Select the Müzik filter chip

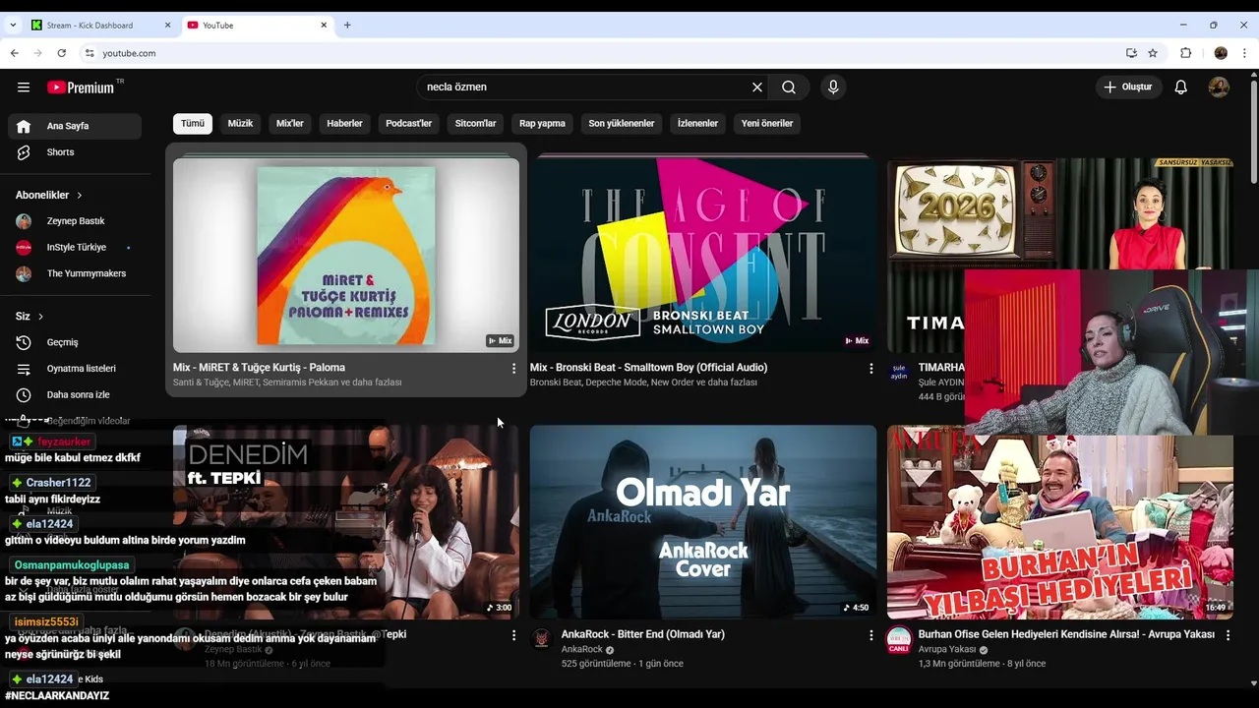pos(240,124)
